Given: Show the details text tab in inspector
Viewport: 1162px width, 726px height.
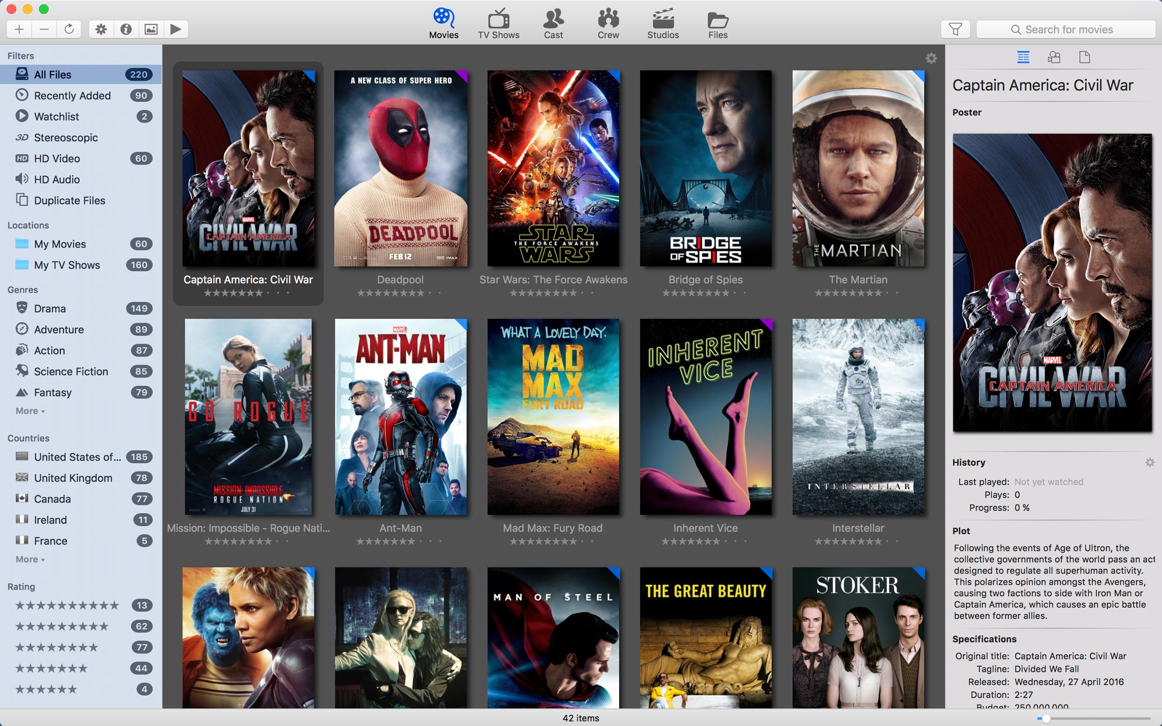Looking at the screenshot, I should (x=1023, y=57).
